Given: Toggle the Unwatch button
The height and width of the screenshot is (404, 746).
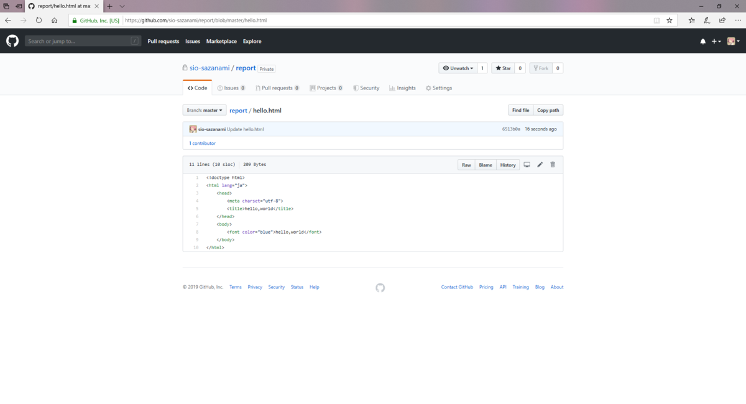Looking at the screenshot, I should point(458,68).
